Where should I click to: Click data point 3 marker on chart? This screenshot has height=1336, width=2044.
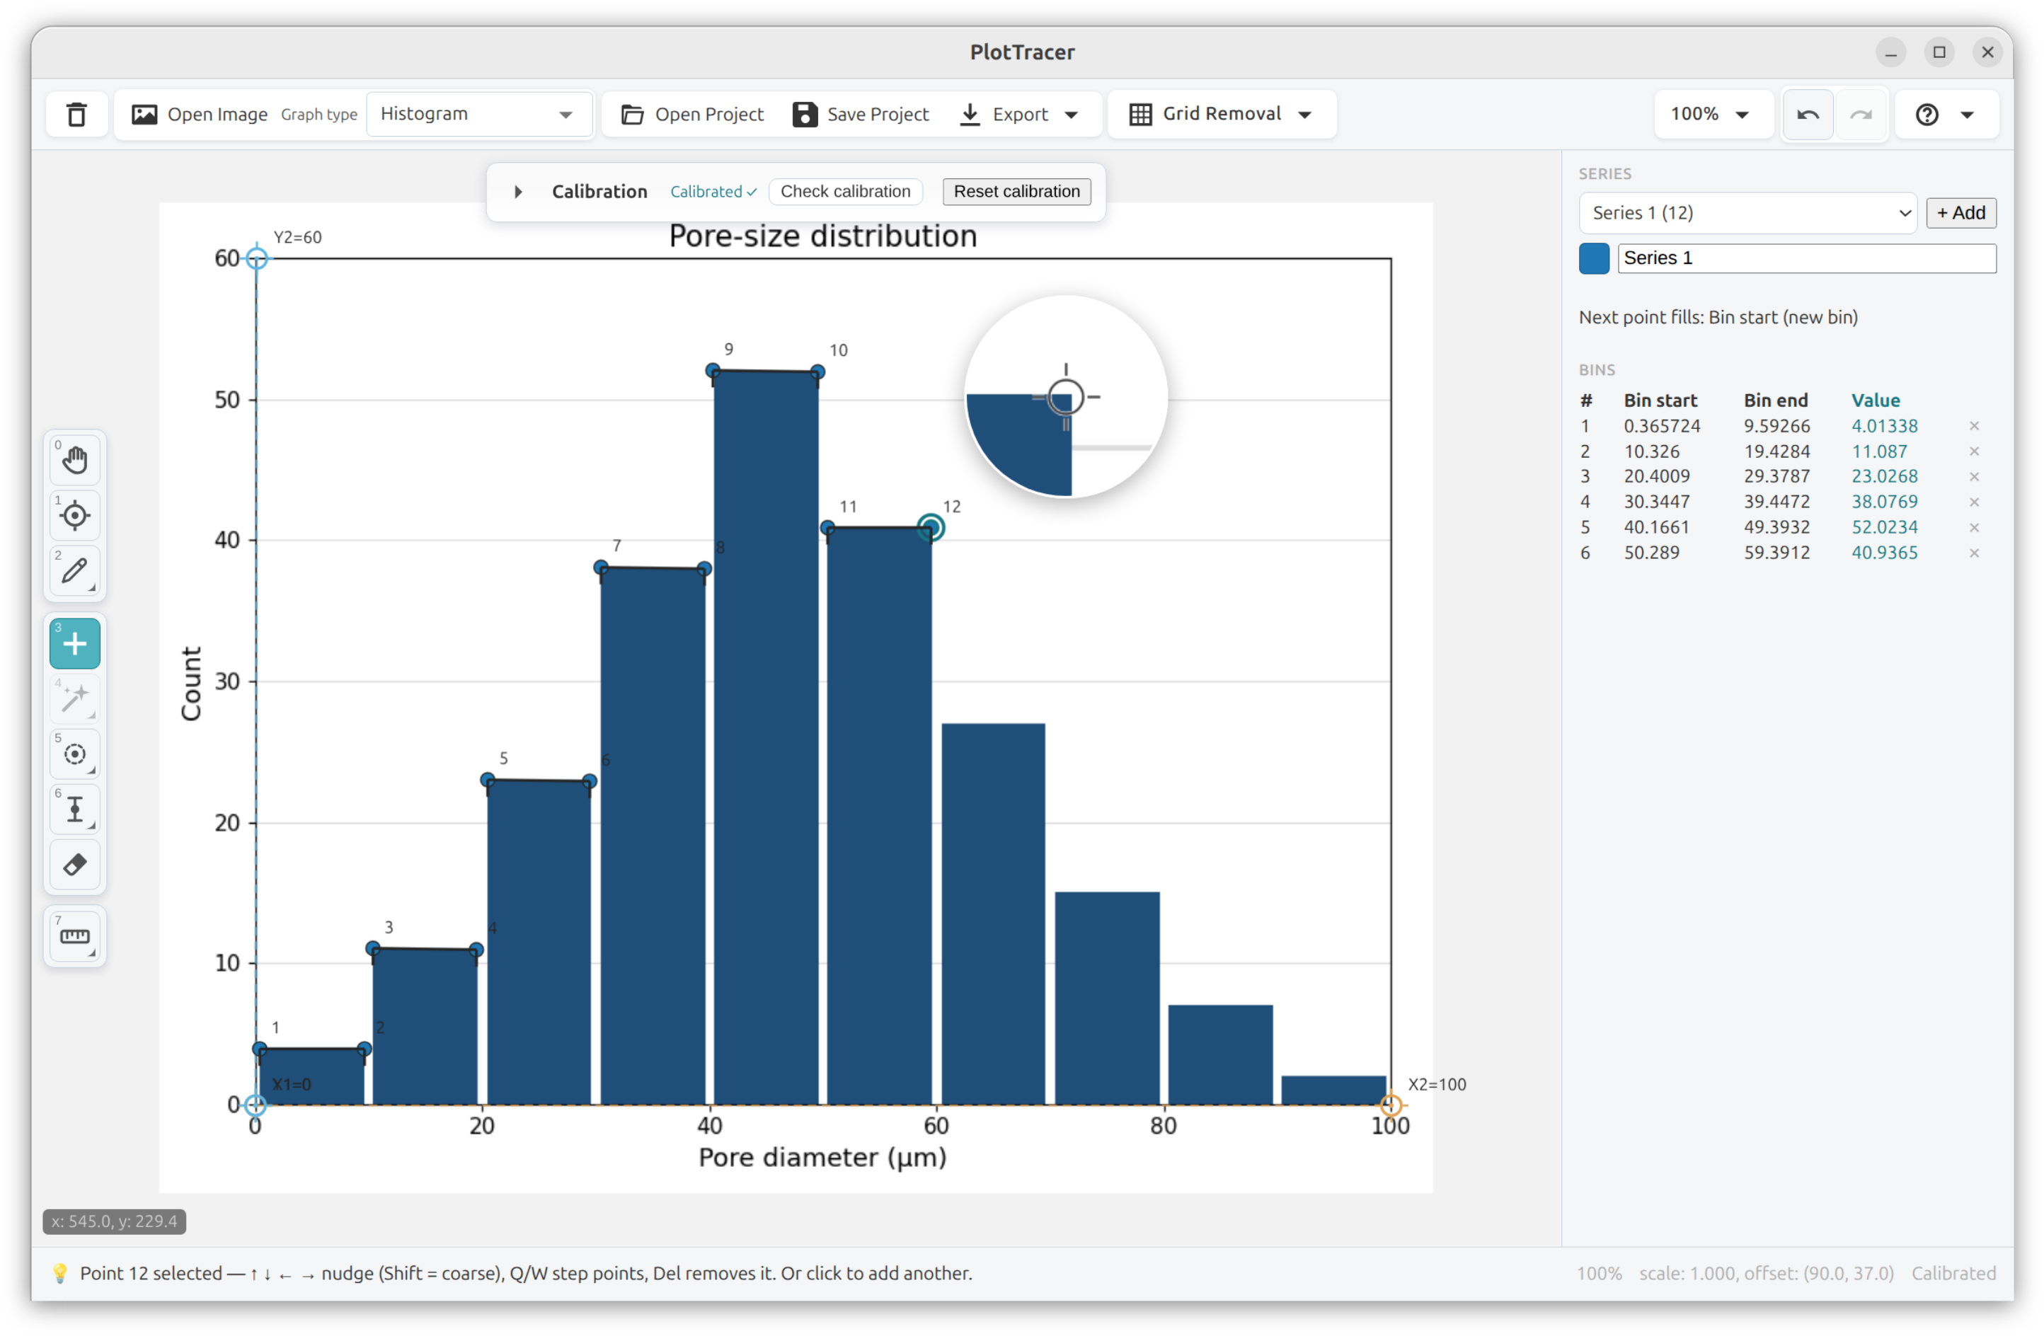(373, 949)
